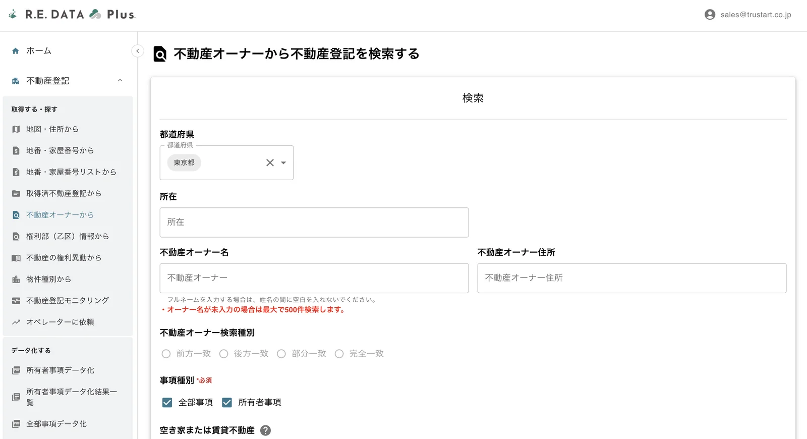Click the book icon beside 不動産の権利異動から
The height and width of the screenshot is (439, 807).
[x=16, y=258]
